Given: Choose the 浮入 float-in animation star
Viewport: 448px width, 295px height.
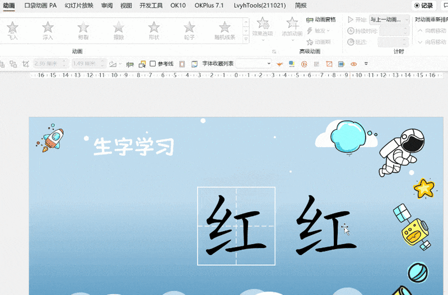Looking at the screenshot, I should tap(48, 29).
